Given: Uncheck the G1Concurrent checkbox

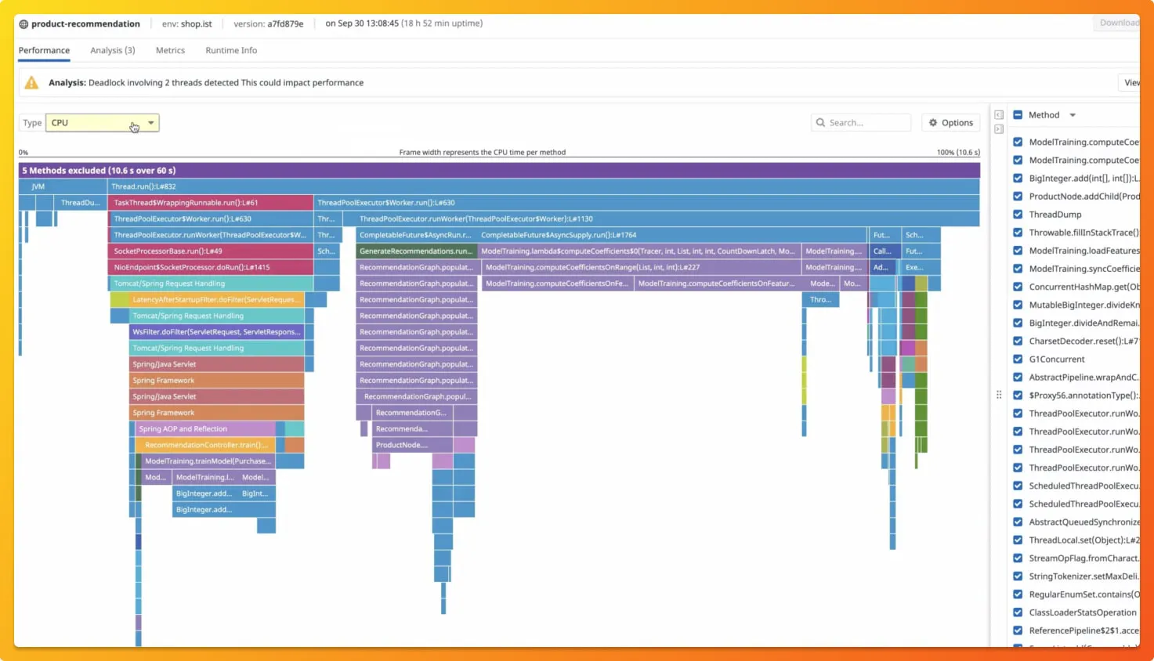Looking at the screenshot, I should click(x=1018, y=359).
